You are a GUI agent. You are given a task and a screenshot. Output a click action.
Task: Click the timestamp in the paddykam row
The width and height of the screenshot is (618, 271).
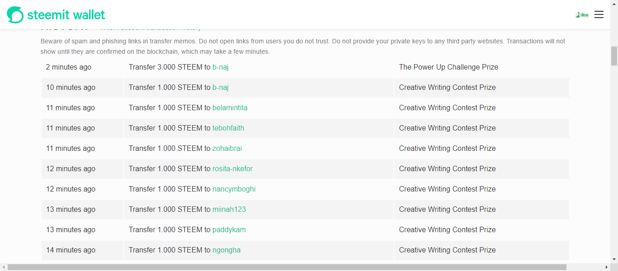pos(71,229)
